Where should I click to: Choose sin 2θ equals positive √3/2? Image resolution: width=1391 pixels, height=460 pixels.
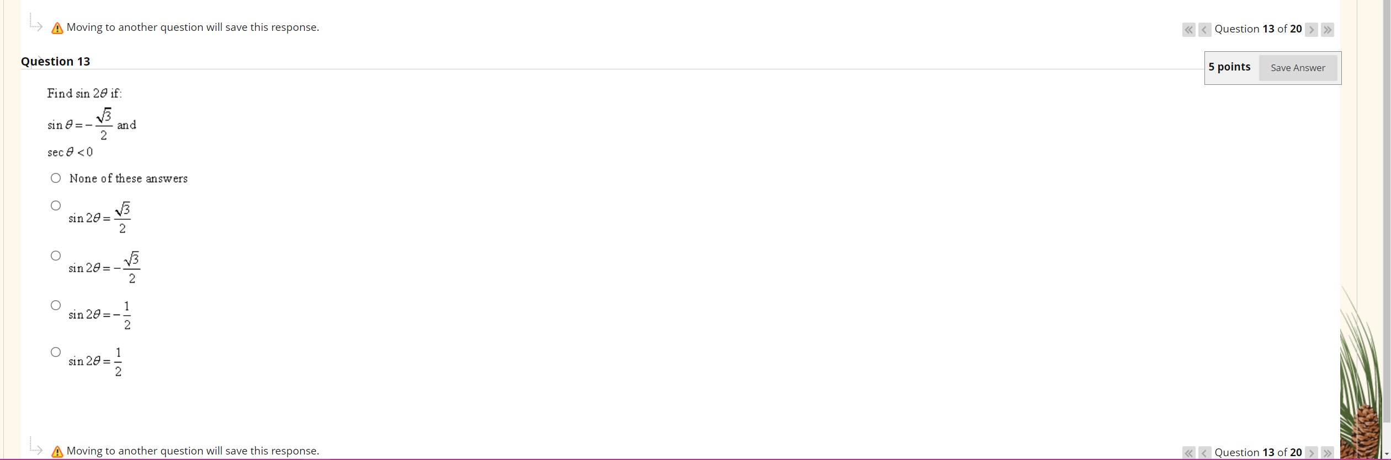[x=56, y=205]
